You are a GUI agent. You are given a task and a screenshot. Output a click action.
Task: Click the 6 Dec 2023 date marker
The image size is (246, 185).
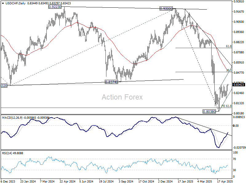8,182
